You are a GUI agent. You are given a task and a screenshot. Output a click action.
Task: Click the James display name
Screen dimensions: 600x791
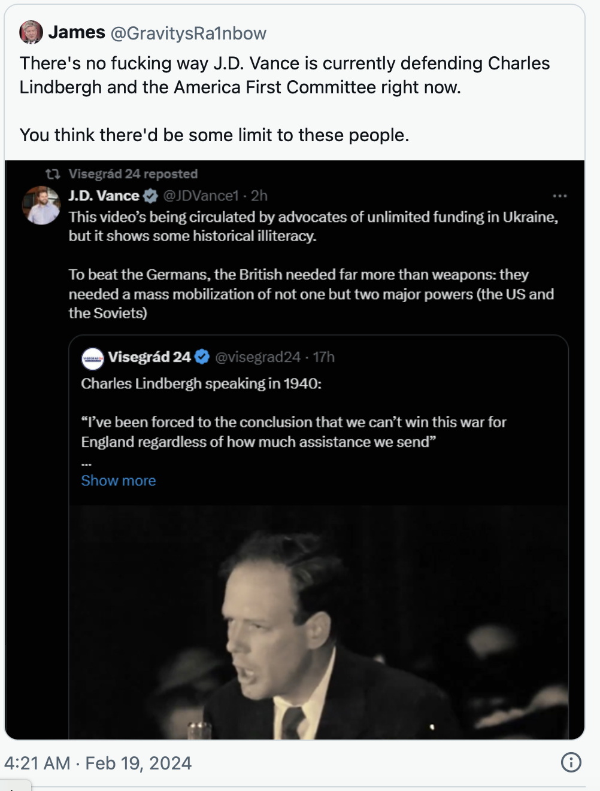[77, 32]
